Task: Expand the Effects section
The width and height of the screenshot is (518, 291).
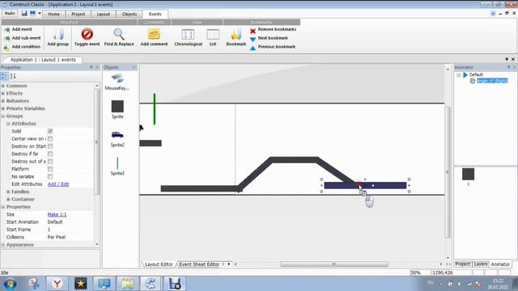Action: point(3,94)
